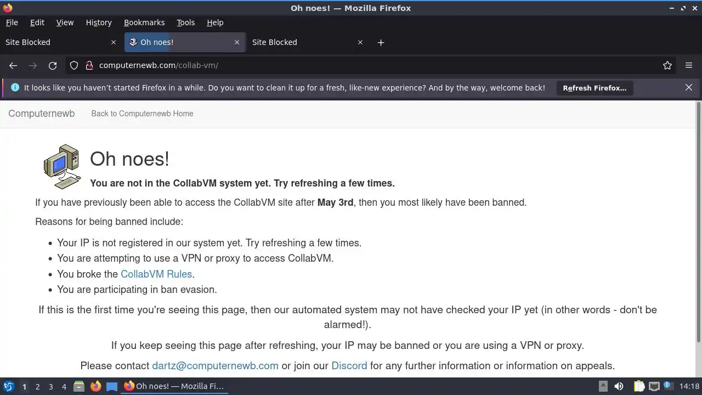Screen dimensions: 702x395
Task: Click the VPN or proxy bullet text
Action: coord(195,258)
